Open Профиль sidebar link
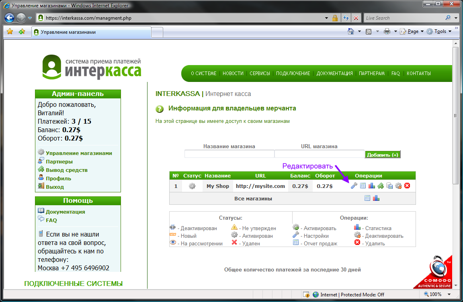Viewport: 463px width, 302px height. pyautogui.click(x=58, y=178)
